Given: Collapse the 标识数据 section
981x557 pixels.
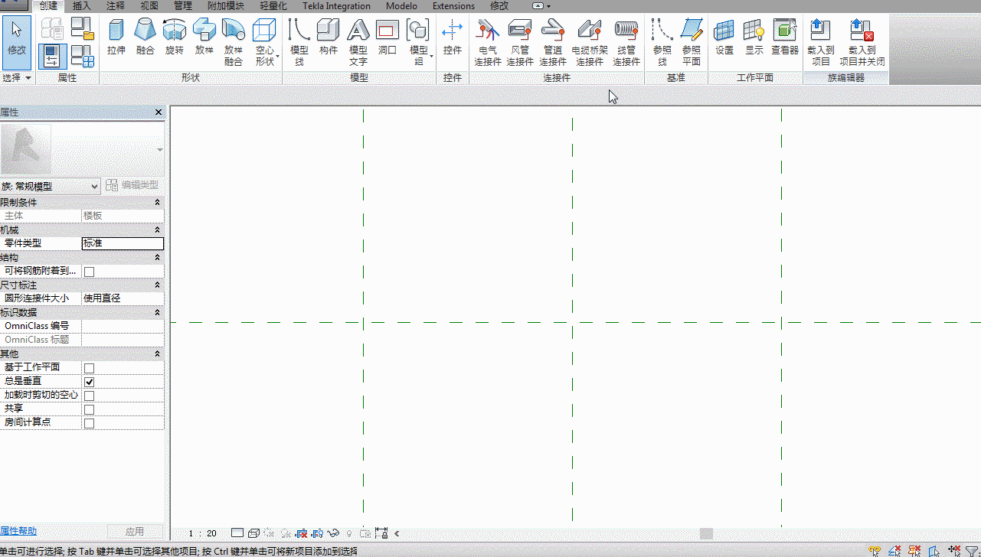Looking at the screenshot, I should pos(157,313).
